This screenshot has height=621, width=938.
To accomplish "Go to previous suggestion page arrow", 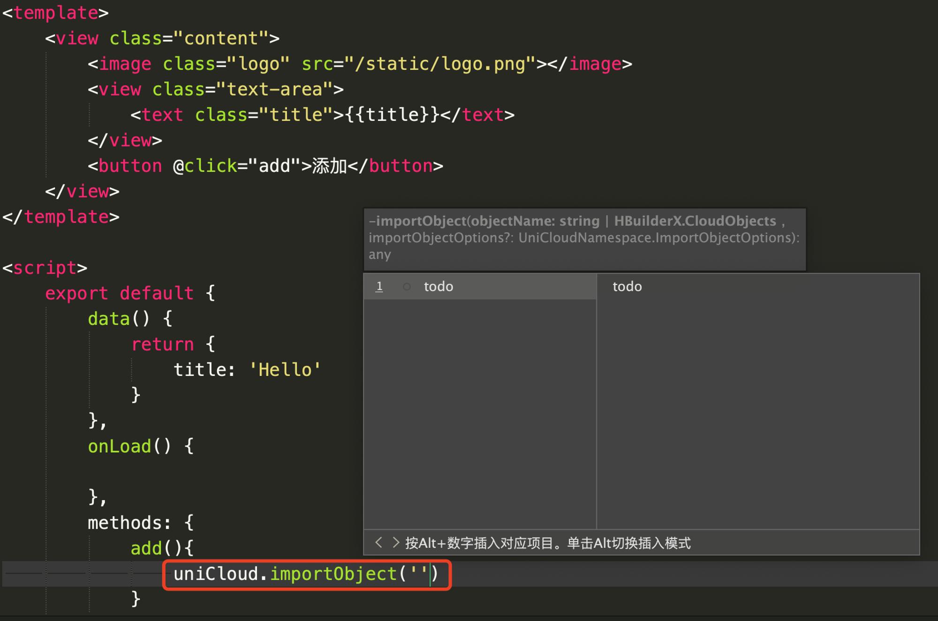I will tap(378, 543).
